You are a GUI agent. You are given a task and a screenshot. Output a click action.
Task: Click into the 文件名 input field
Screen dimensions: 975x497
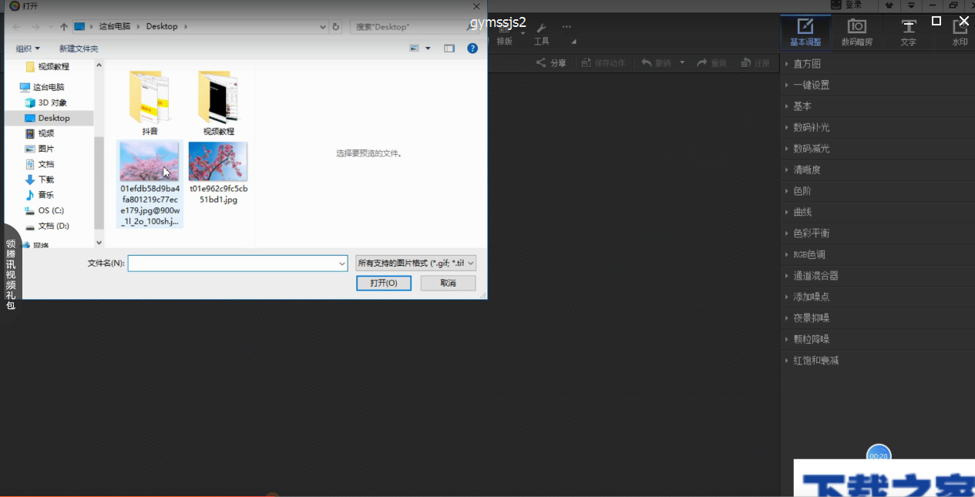pos(237,264)
